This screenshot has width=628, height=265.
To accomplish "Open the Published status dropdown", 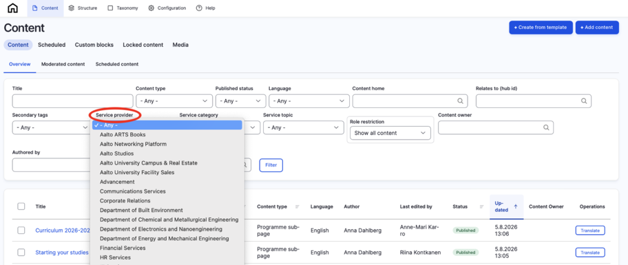I will pos(241,101).
